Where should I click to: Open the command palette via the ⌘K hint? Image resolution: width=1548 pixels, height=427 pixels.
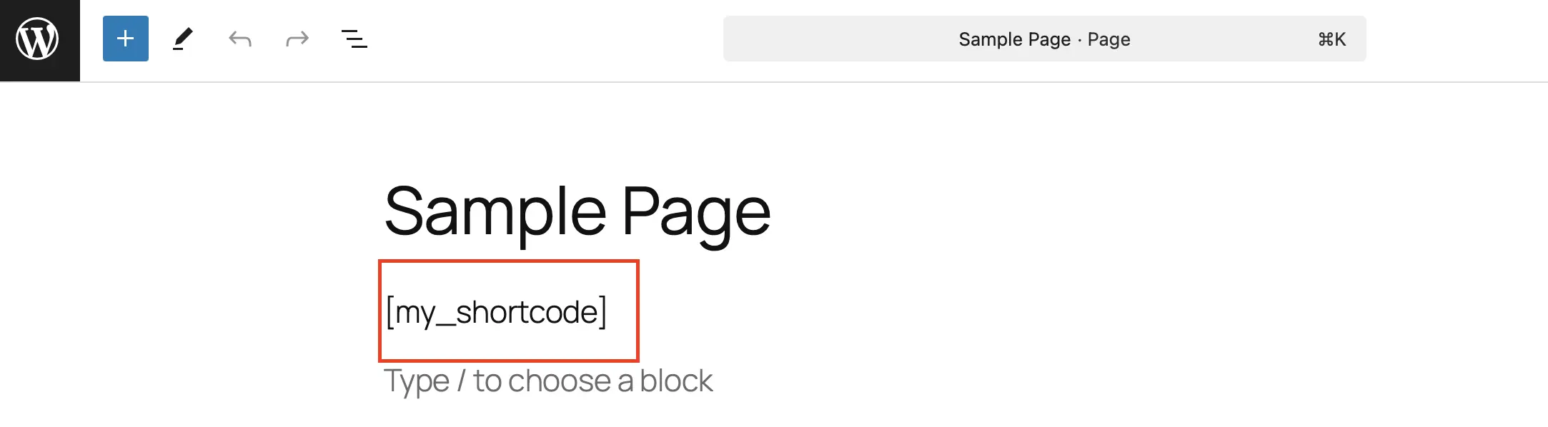pyautogui.click(x=1334, y=39)
